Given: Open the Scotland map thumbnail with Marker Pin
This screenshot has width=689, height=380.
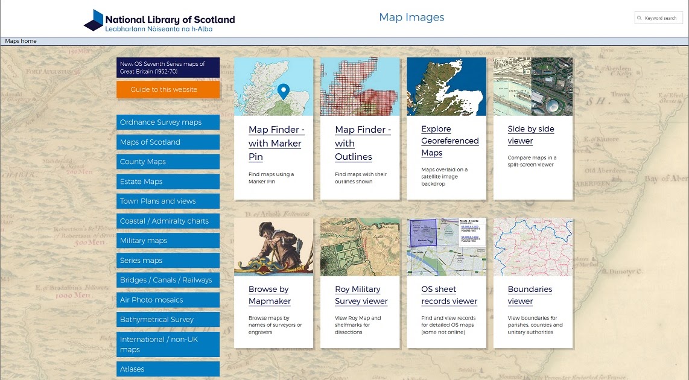Looking at the screenshot, I should pos(274,86).
